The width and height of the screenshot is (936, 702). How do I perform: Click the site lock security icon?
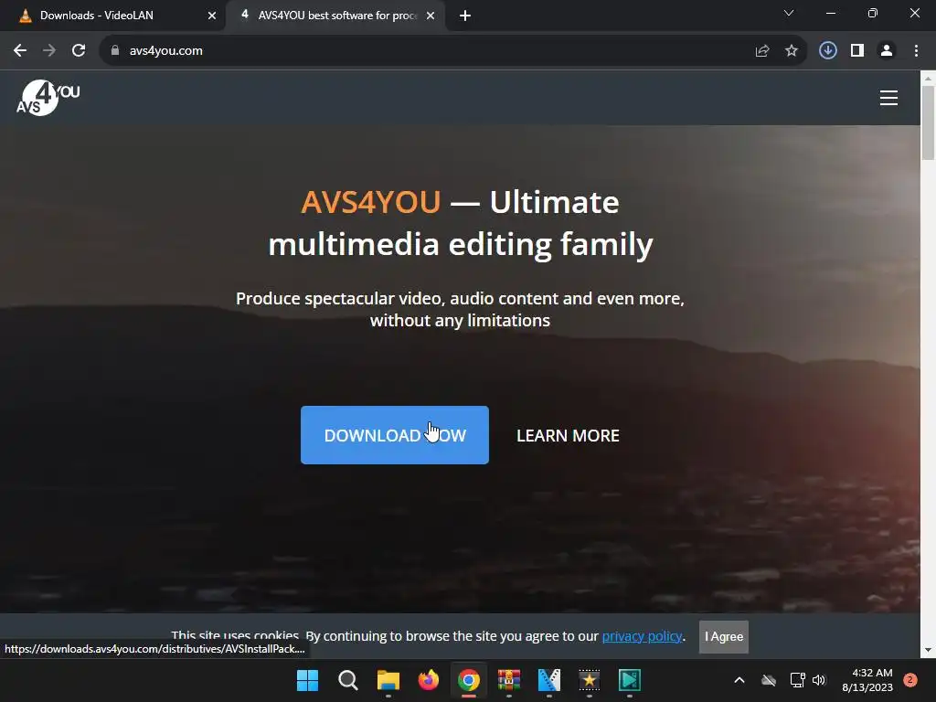point(114,51)
